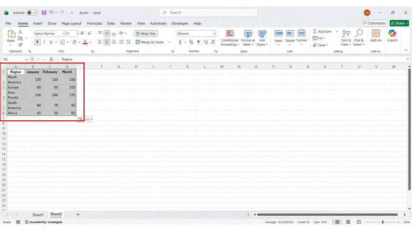The width and height of the screenshot is (412, 231).
Task: Decrease decimal places
Action: click(x=213, y=42)
